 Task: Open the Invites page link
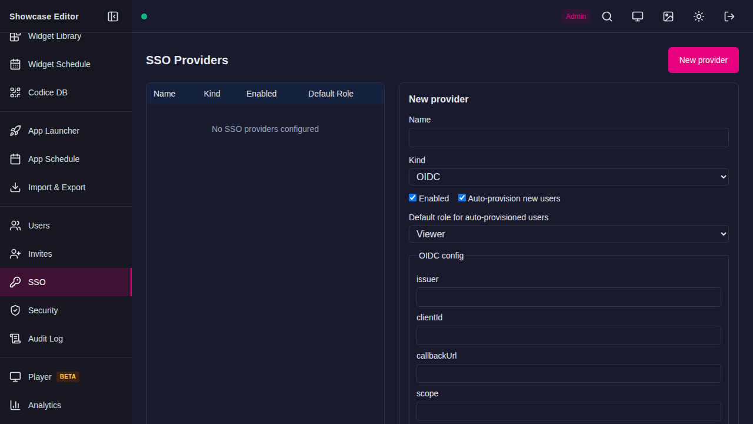point(66,254)
